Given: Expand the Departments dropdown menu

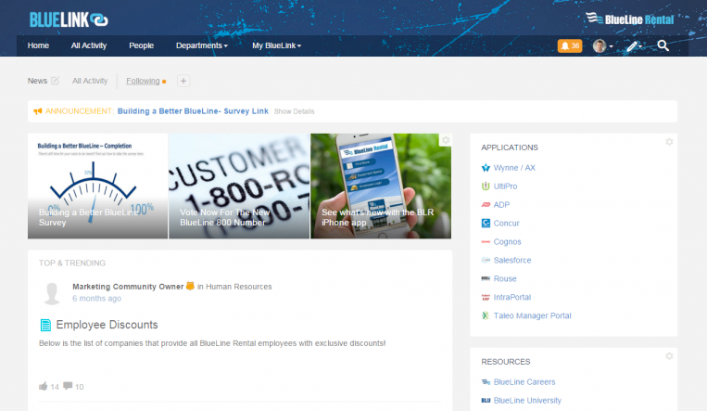Looking at the screenshot, I should point(202,45).
